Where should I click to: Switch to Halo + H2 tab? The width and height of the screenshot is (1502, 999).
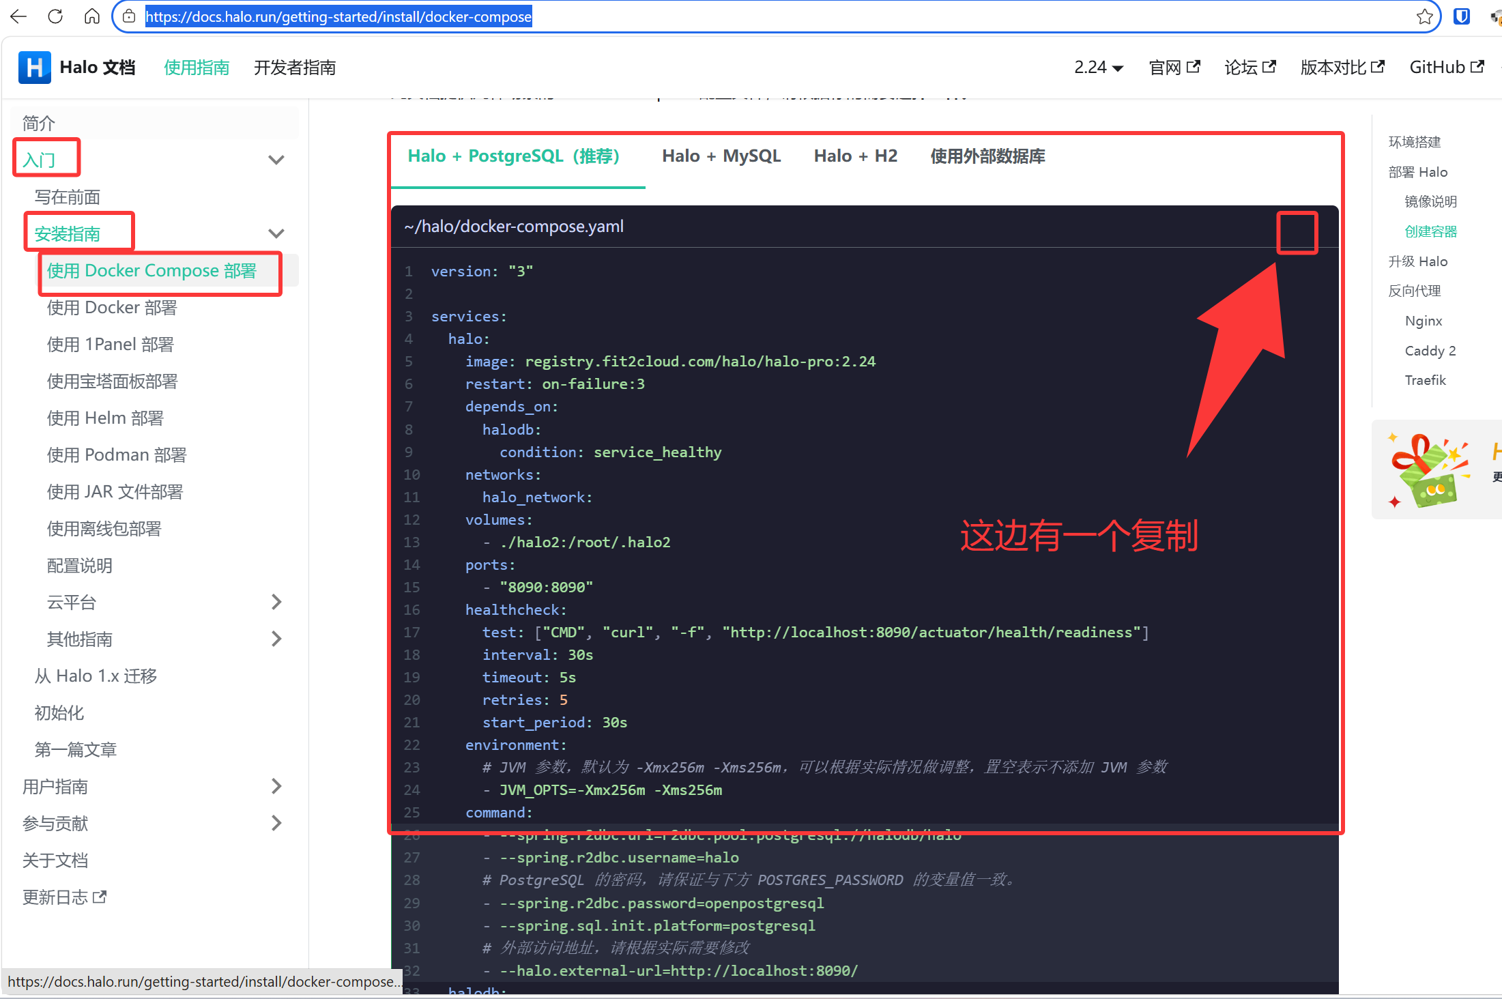click(855, 156)
